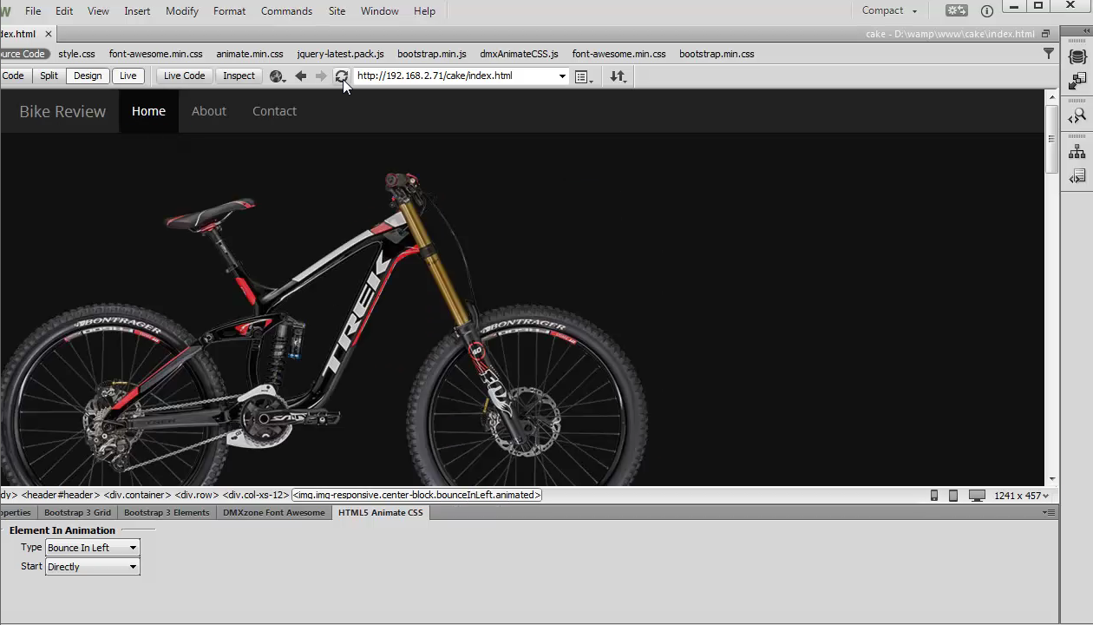Select the tablet size icon in status bar
Image resolution: width=1093 pixels, height=625 pixels.
(x=953, y=496)
